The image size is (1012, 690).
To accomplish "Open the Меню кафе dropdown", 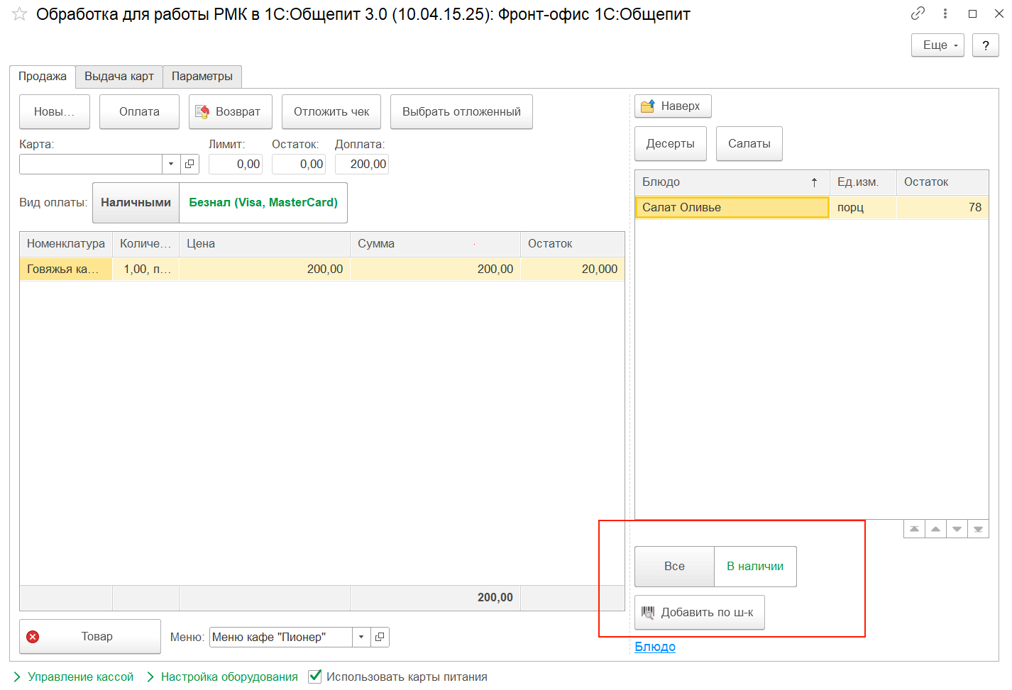I will (361, 637).
